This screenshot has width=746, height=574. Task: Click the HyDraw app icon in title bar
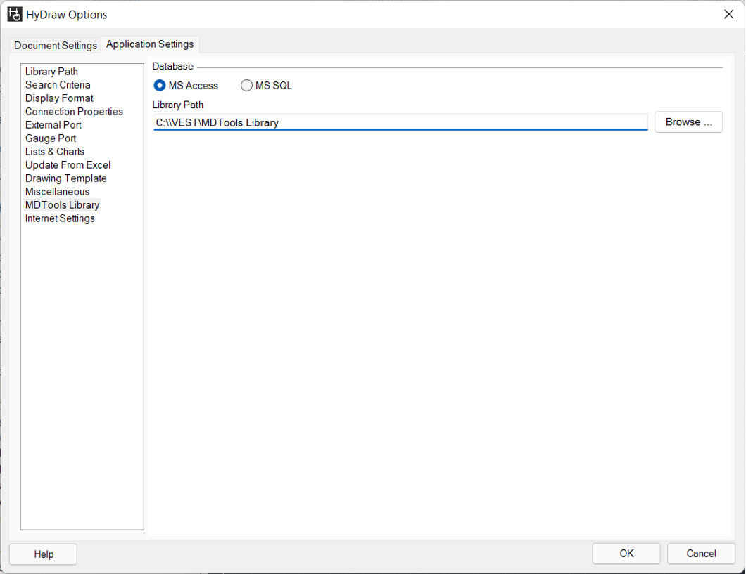[x=15, y=14]
